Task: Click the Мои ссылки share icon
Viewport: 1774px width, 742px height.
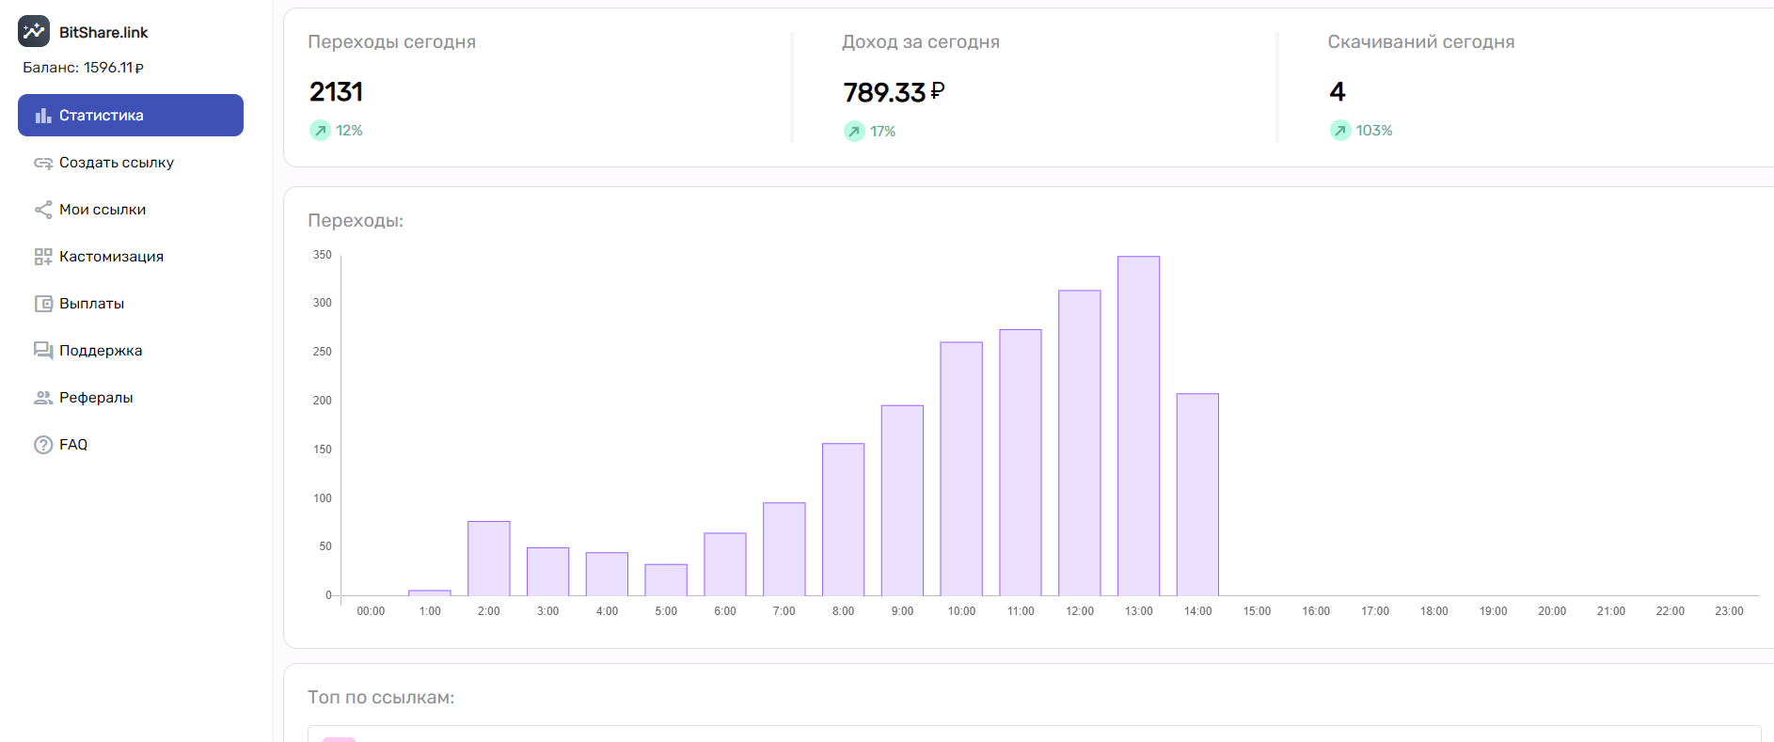Action: click(43, 210)
